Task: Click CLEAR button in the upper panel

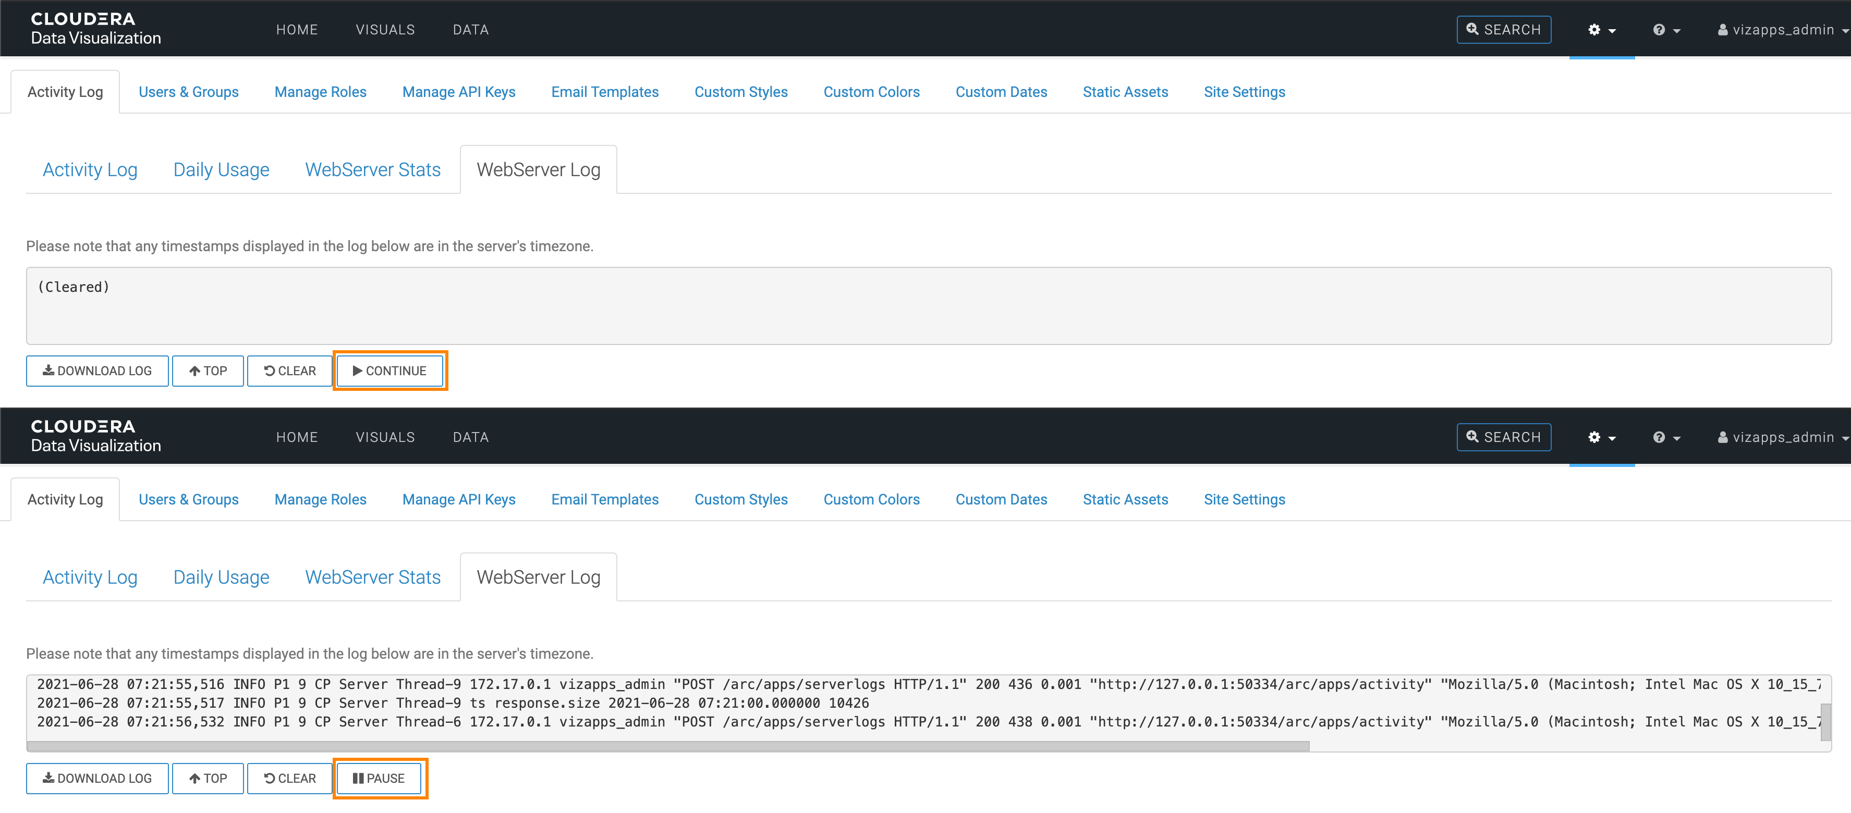Action: coord(289,371)
